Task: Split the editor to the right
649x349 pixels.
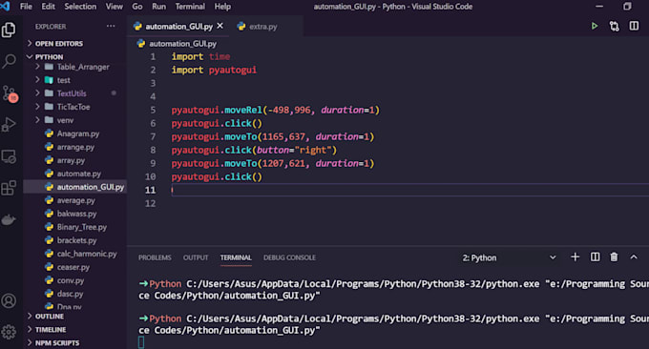Action: pyautogui.click(x=634, y=26)
